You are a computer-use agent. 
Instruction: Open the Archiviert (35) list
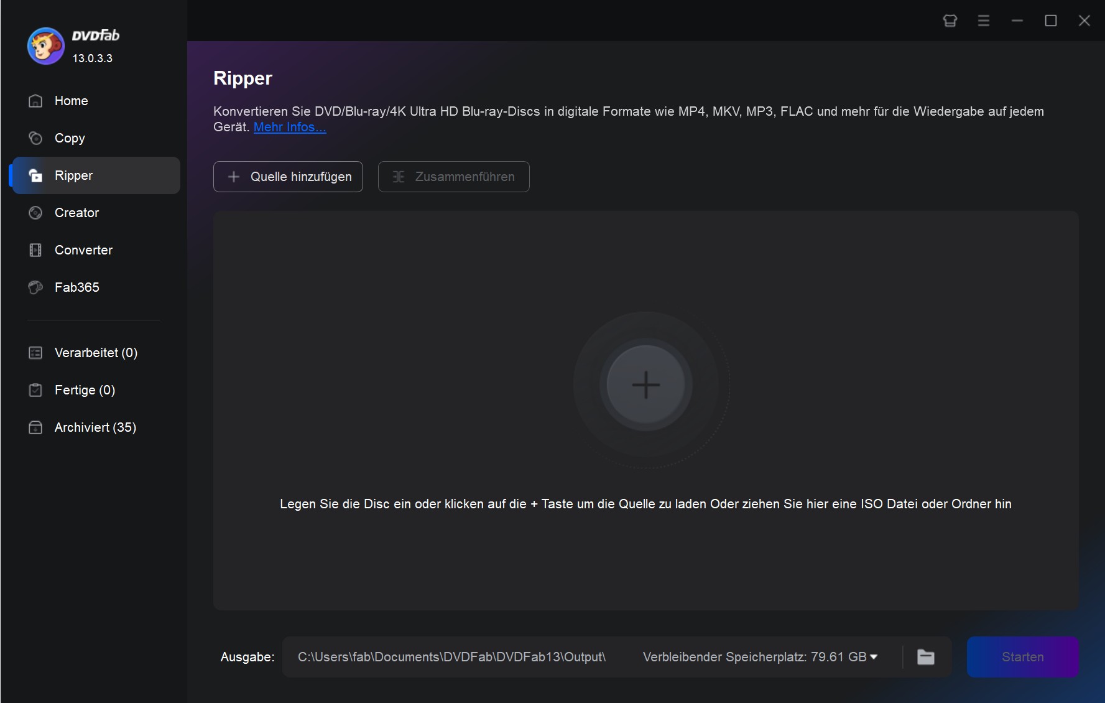(x=96, y=427)
